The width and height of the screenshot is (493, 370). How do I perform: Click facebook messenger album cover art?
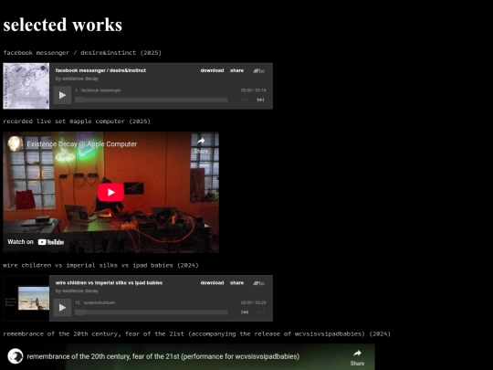[x=26, y=86]
